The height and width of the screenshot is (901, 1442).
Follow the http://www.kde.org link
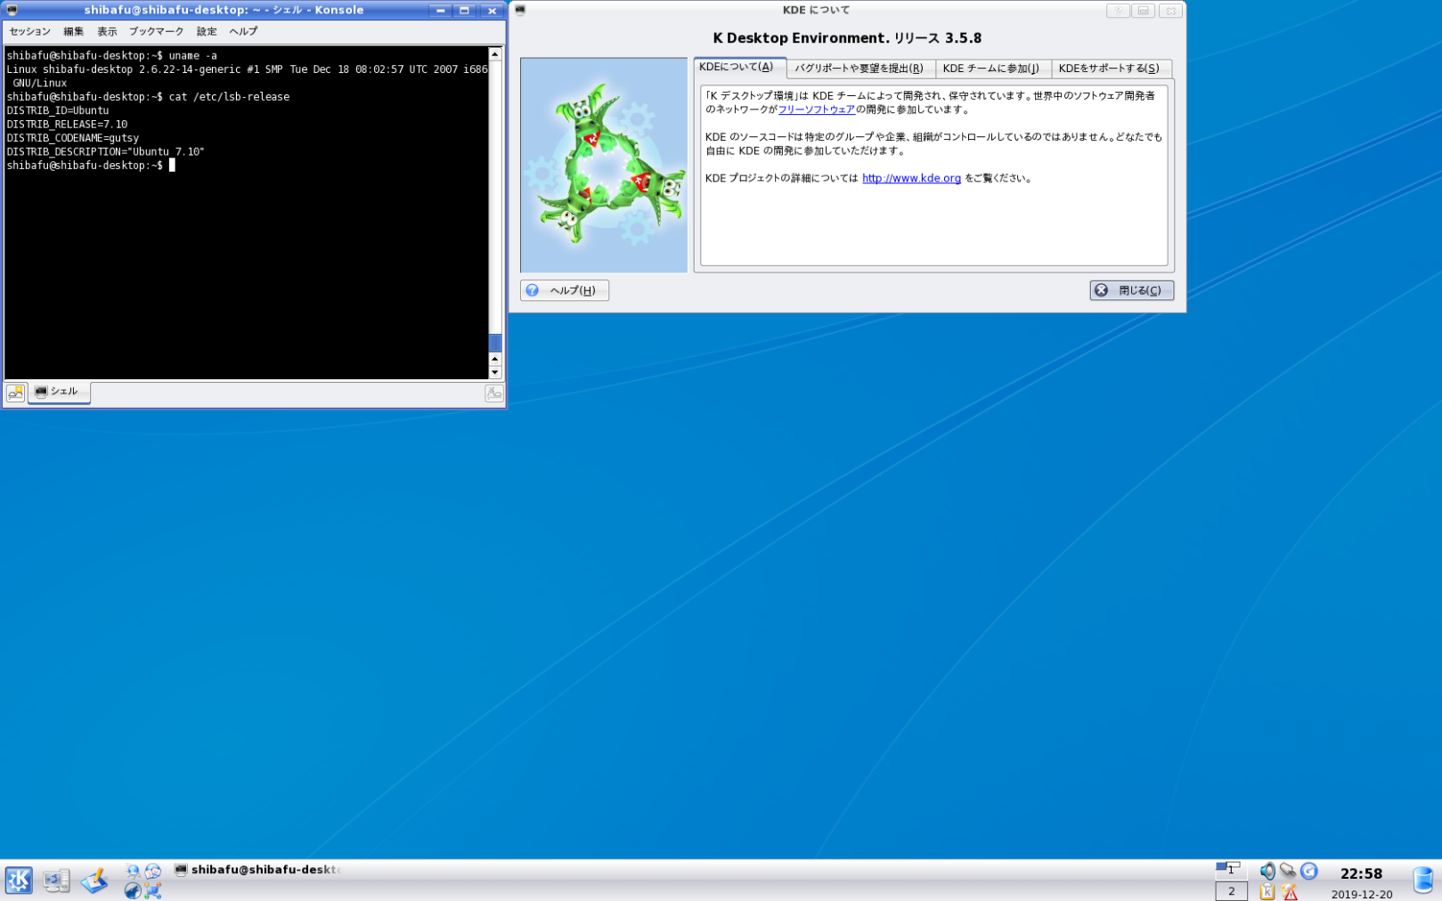coord(911,178)
